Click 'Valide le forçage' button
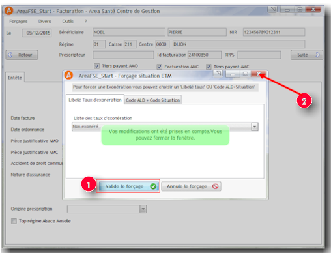The image size is (331, 253). pos(128,186)
